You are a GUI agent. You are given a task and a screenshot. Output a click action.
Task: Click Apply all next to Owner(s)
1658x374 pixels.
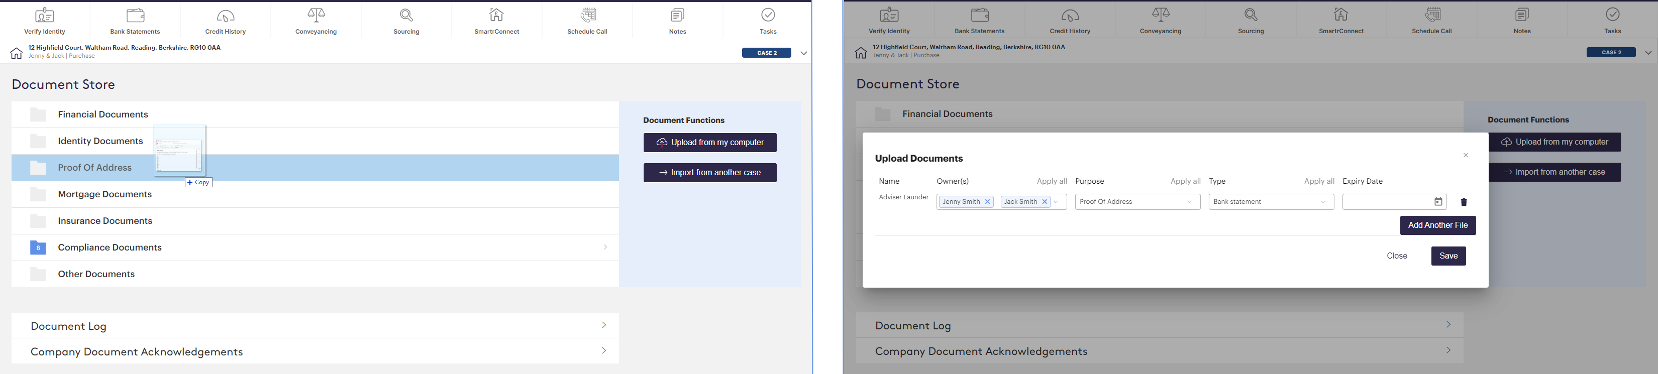tap(1052, 181)
